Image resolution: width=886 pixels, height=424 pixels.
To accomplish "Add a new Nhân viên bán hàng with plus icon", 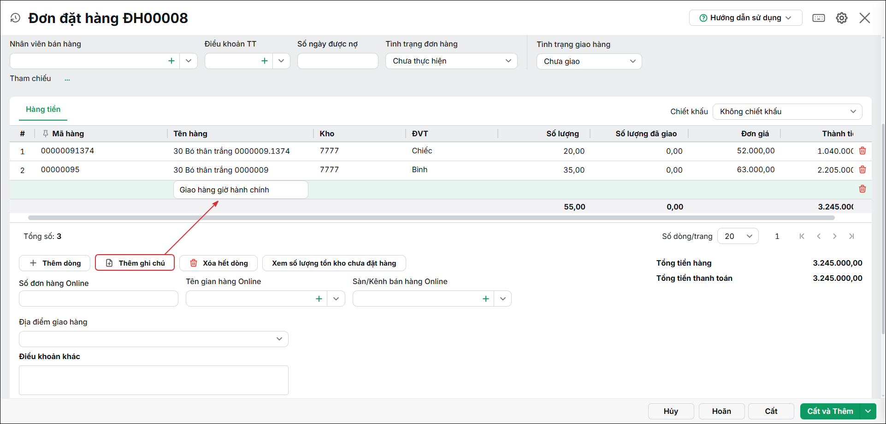I will click(x=171, y=61).
